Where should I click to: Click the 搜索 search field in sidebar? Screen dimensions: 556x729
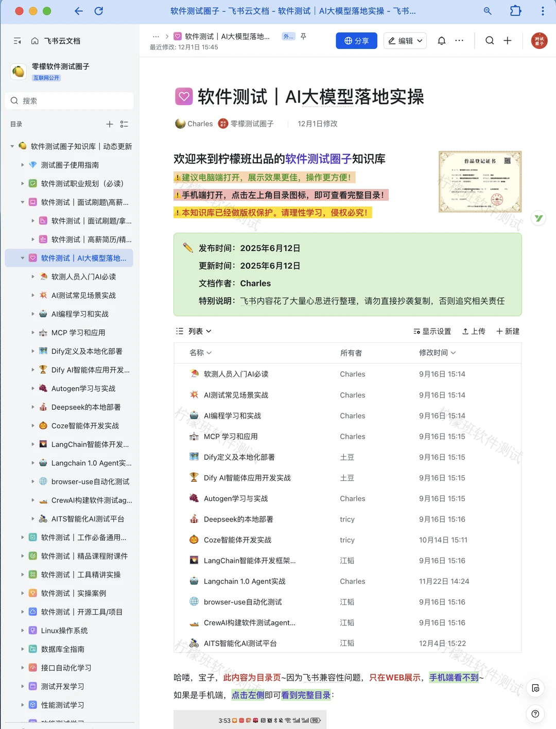[69, 100]
